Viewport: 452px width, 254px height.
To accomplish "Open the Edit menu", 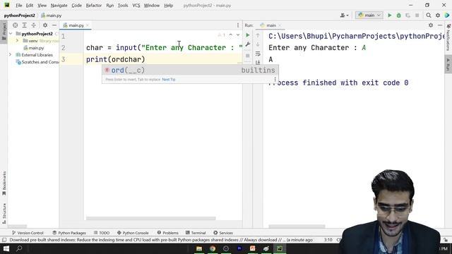I will point(30,6).
